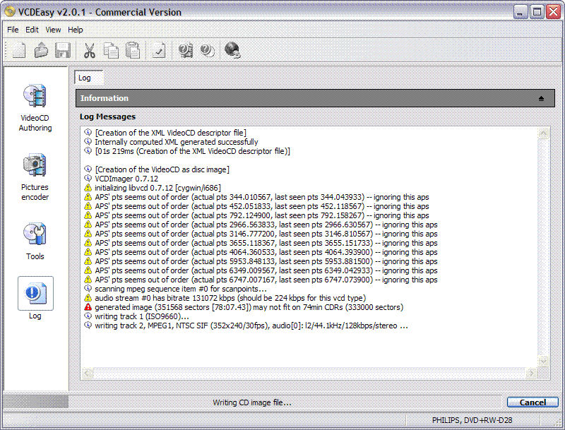Select the Log tab
This screenshot has width=565, height=430.
coord(89,78)
